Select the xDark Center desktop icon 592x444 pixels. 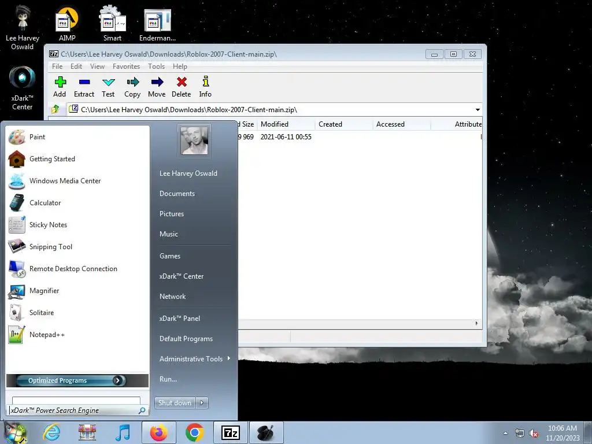[23, 88]
